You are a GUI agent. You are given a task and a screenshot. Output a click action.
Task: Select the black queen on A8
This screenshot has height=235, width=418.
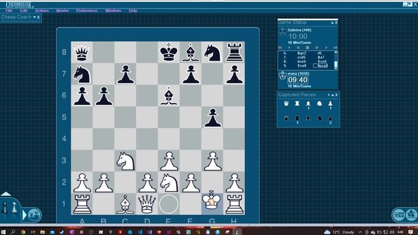click(x=82, y=52)
